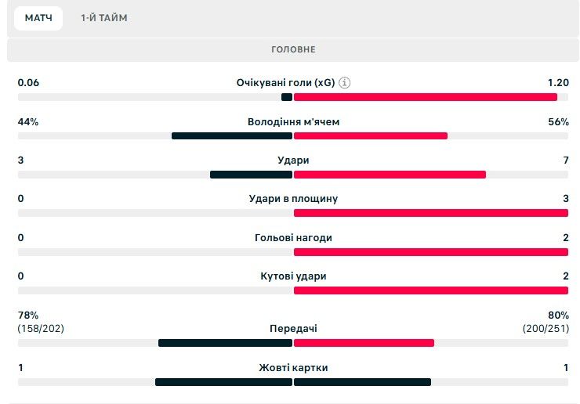Click the 158/202 passes value
The image size is (580, 404).
click(41, 329)
